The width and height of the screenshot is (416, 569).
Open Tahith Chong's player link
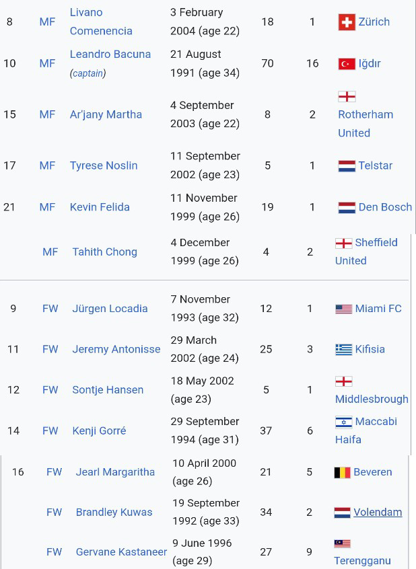pyautogui.click(x=104, y=252)
